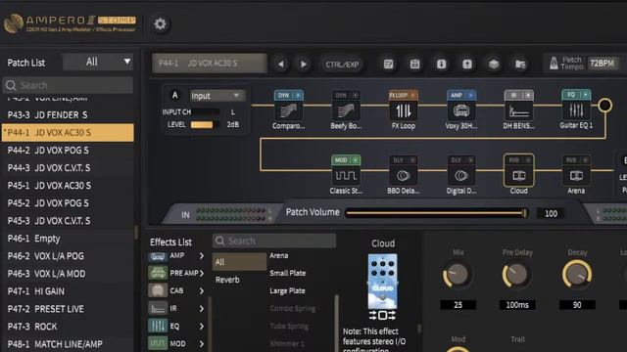The image size is (627, 352).
Task: Go to previous patch with left arrow
Action: pos(281,64)
